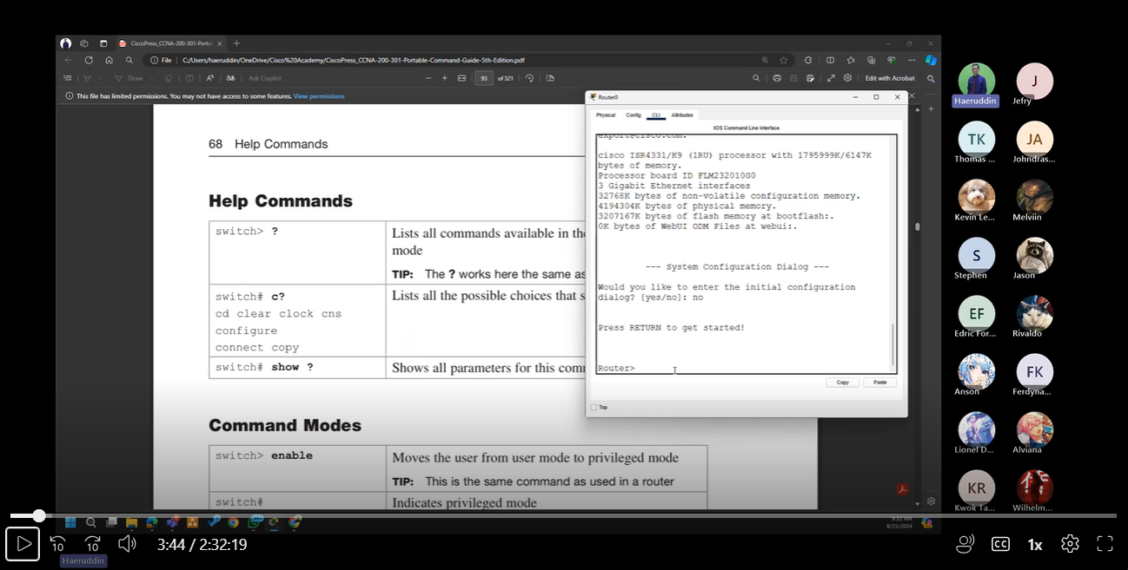Screen dimensions: 1128x570
Task: Open the Edge home page
Action: (109, 60)
